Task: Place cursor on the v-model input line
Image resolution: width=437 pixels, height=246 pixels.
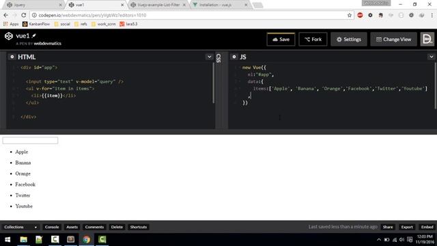Action: (74, 82)
